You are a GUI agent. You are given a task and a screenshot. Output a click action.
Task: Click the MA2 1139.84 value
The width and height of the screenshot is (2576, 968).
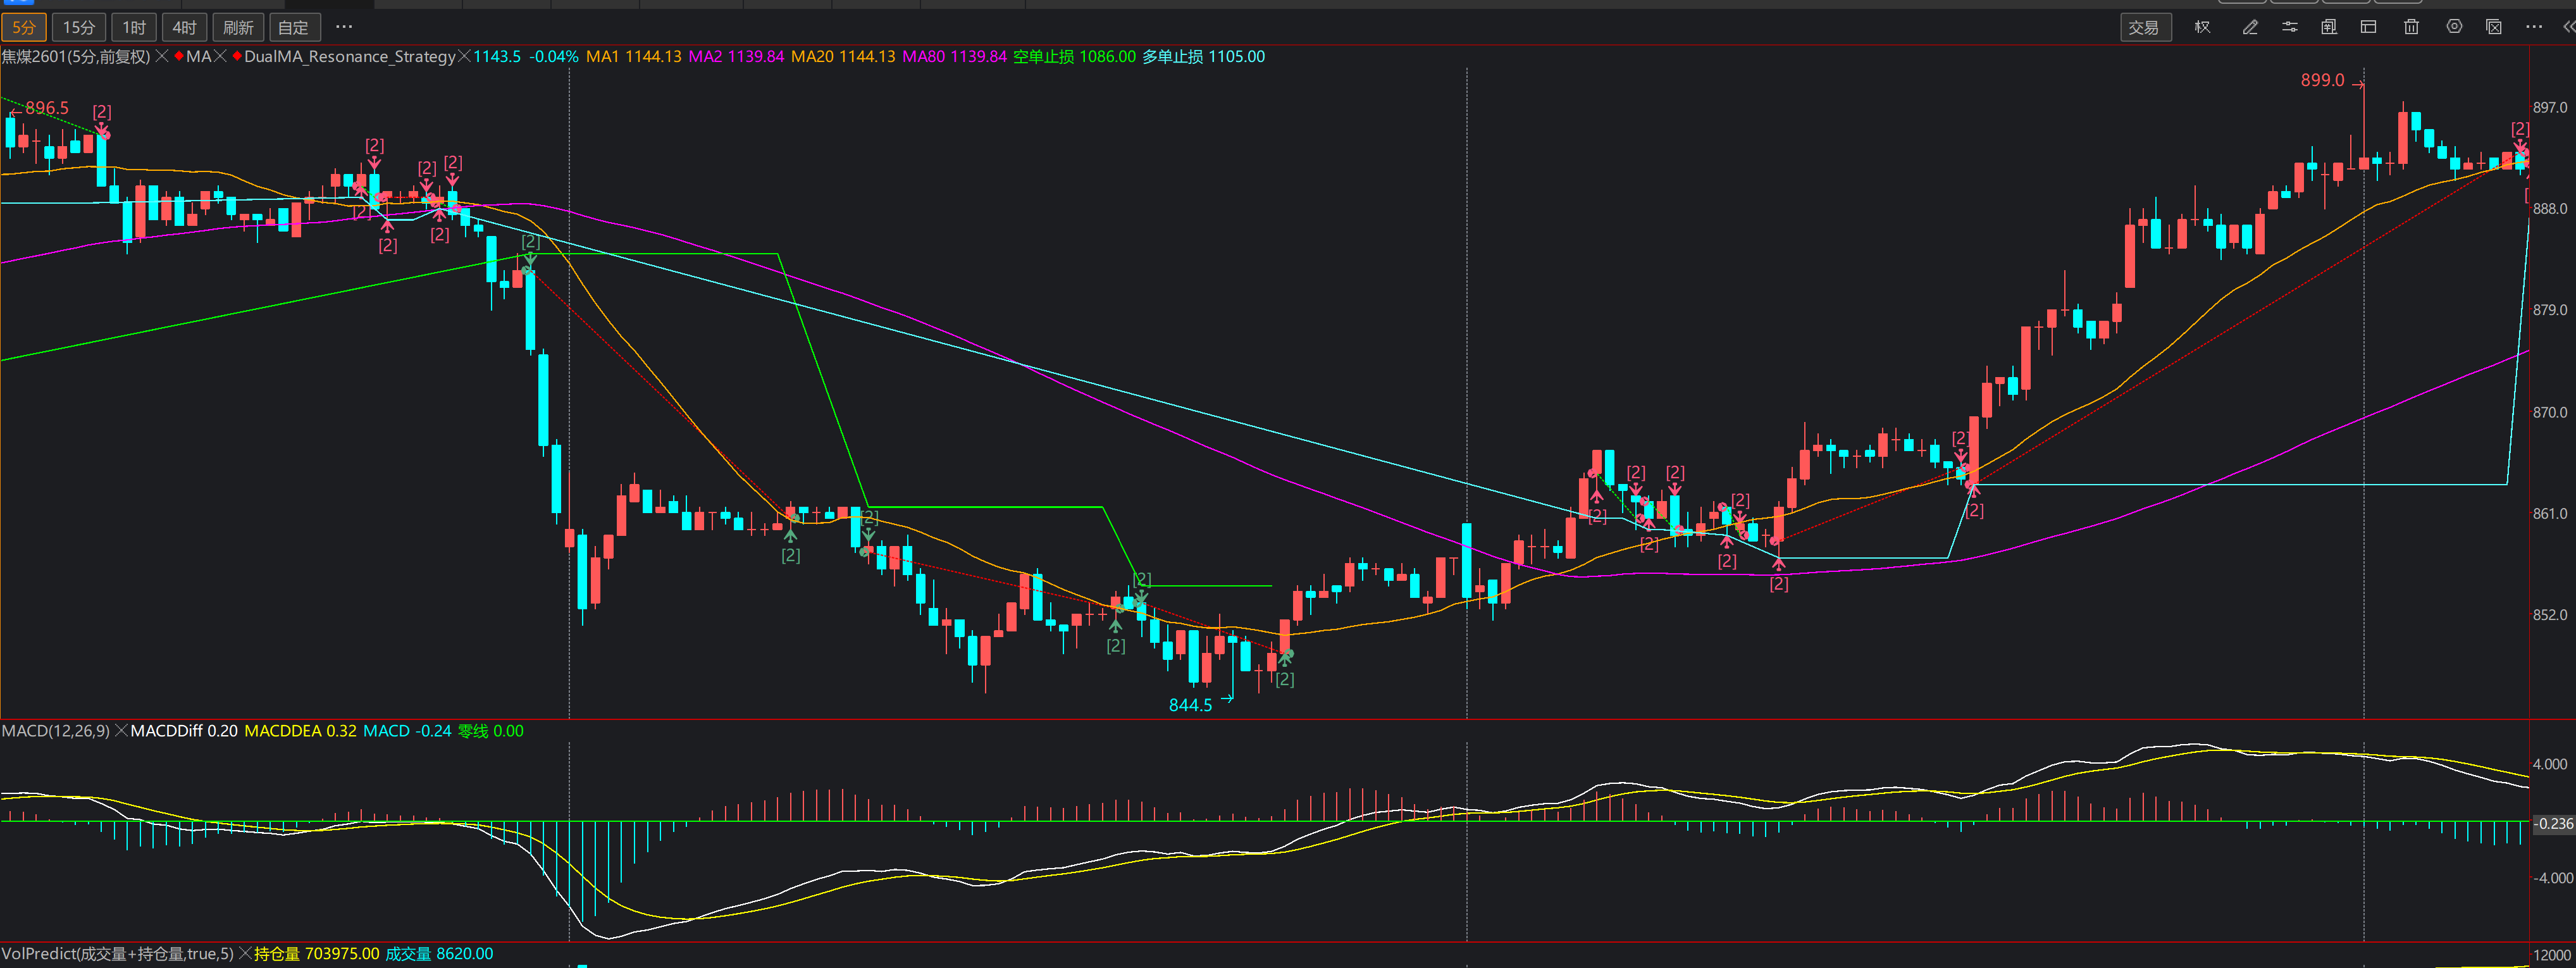click(x=736, y=57)
